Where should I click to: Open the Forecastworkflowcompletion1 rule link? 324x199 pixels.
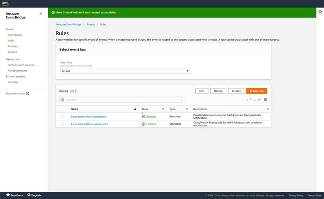click(89, 117)
